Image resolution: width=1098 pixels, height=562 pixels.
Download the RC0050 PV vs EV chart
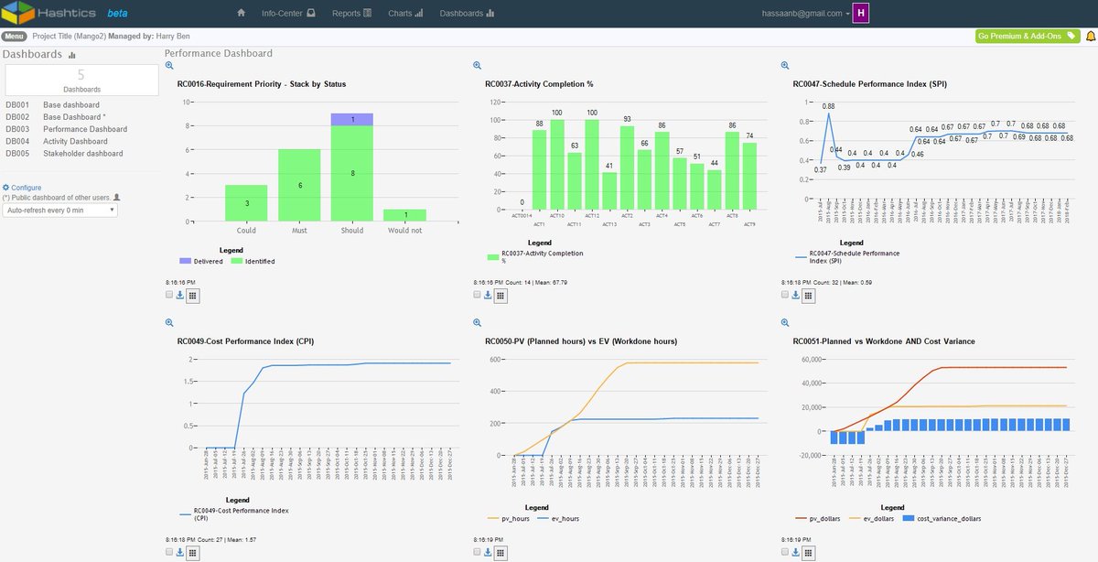click(x=488, y=552)
